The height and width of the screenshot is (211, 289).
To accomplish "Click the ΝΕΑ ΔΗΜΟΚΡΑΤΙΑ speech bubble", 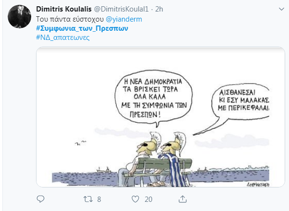I will [154, 98].
